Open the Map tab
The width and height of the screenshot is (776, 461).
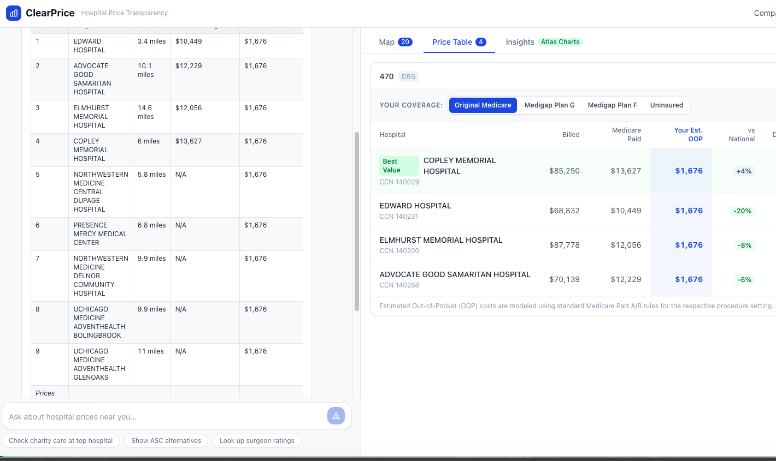[x=396, y=42]
